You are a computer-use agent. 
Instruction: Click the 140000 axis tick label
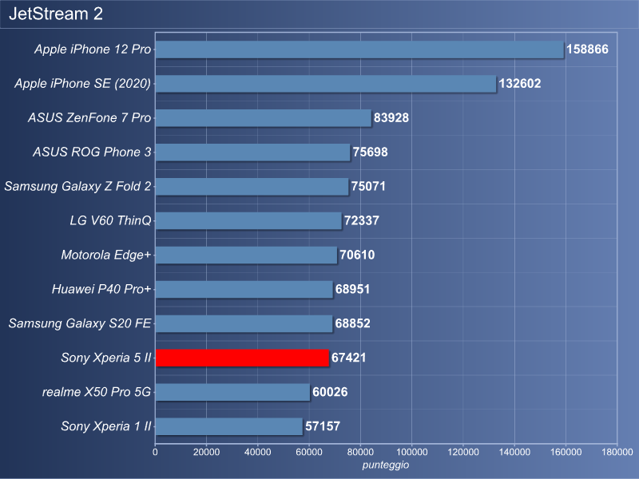(514, 452)
